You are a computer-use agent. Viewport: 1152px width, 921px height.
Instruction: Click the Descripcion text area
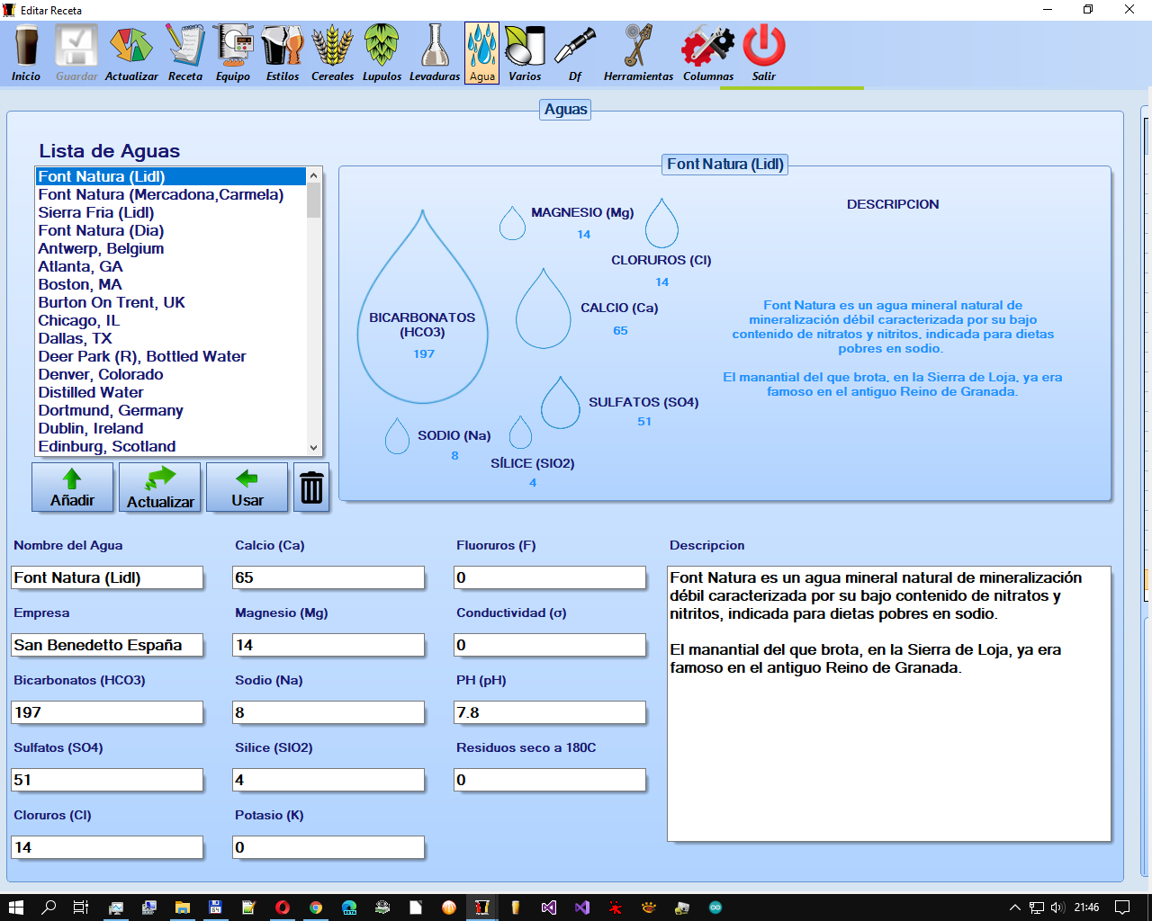coord(889,703)
